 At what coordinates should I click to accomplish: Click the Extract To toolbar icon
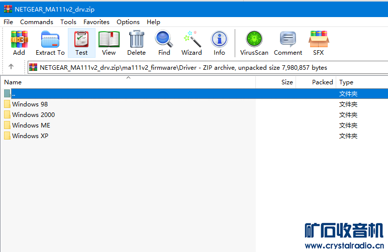(50, 39)
